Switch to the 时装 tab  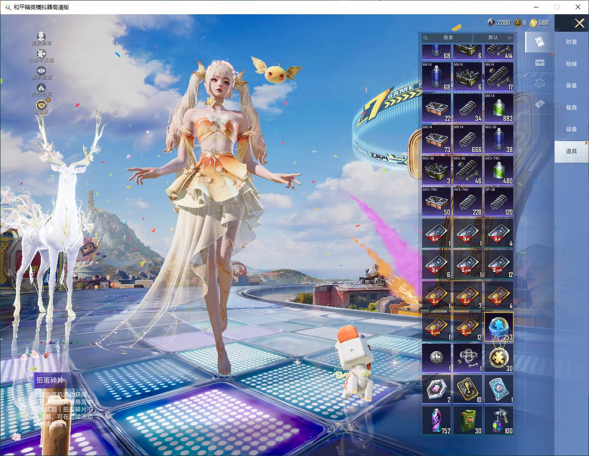pos(571,42)
